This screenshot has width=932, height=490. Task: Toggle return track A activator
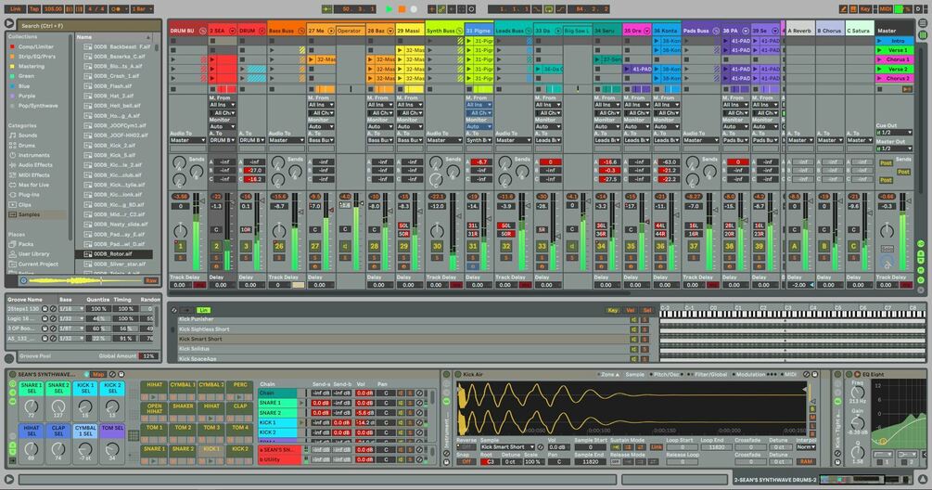coord(794,246)
